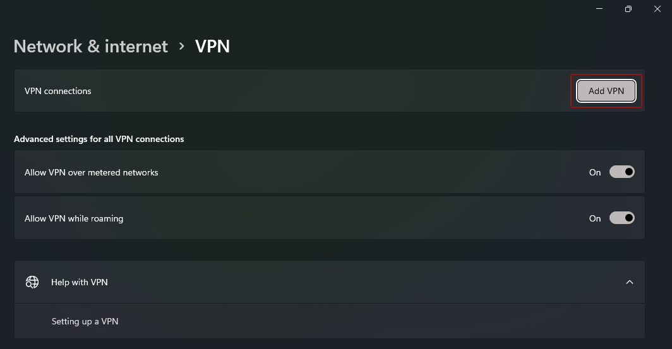This screenshot has width=672, height=349.
Task: Close the Settings window
Action: pos(657,9)
